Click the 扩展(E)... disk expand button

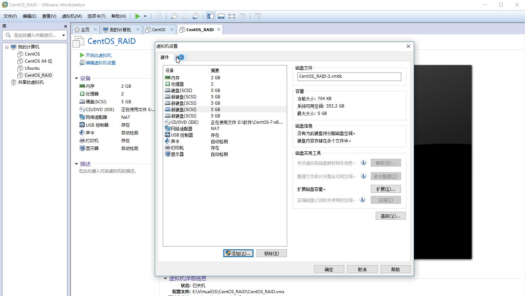tap(386, 189)
